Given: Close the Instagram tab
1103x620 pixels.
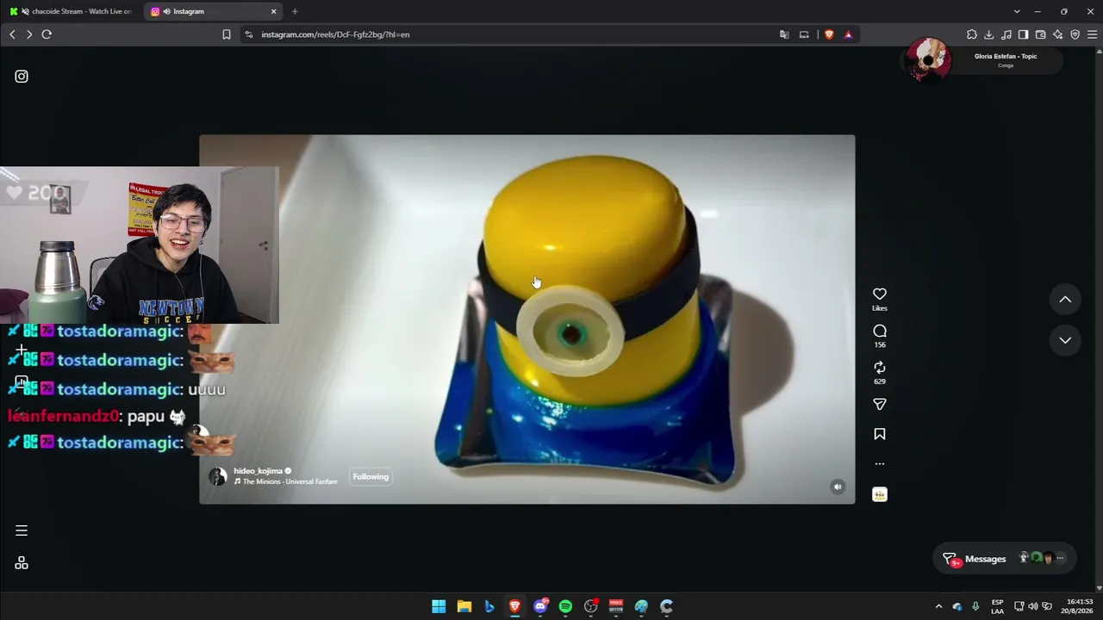Looking at the screenshot, I should pyautogui.click(x=274, y=11).
